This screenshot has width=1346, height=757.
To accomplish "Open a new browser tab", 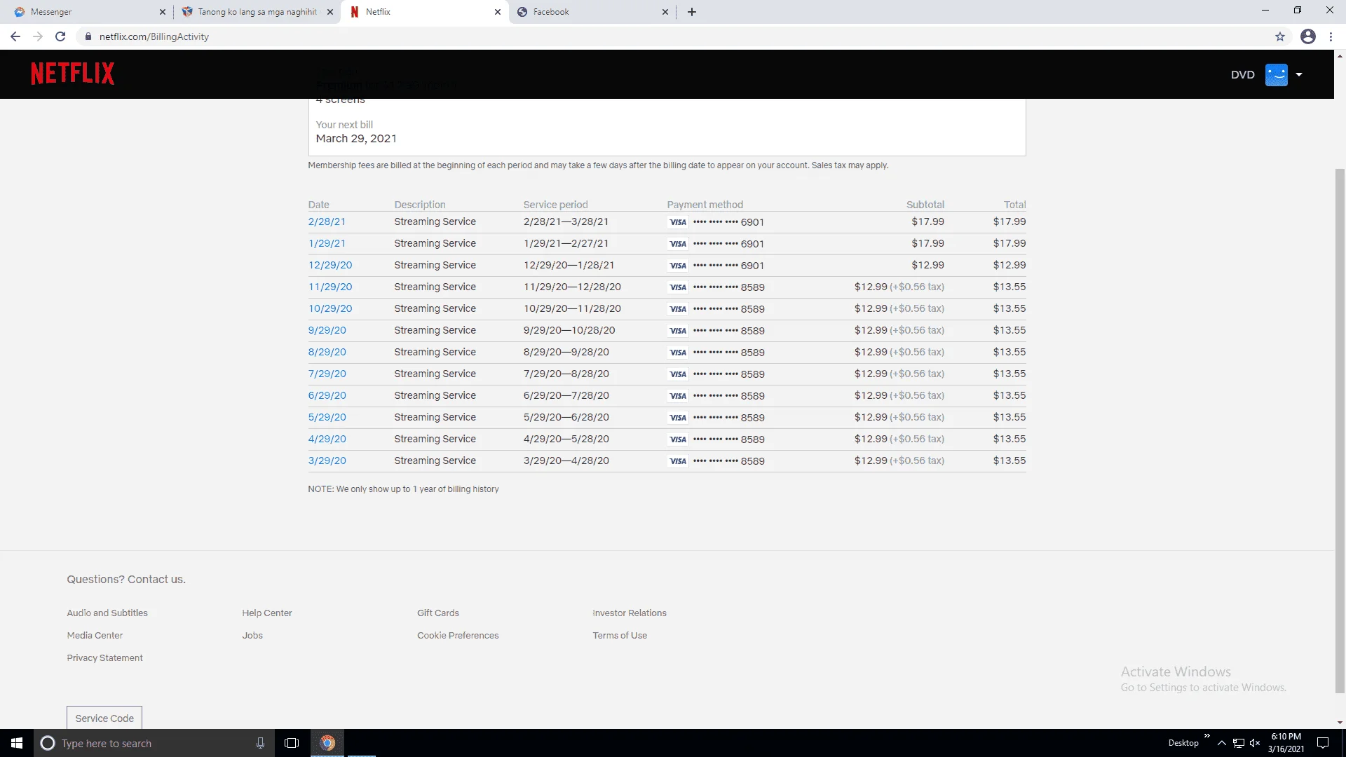I will point(692,12).
